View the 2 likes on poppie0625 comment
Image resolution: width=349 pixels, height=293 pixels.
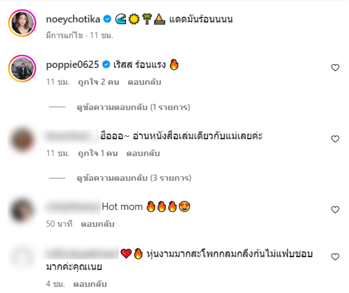[99, 82]
